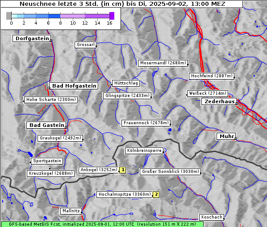Screen dimensions: 267x227
Task: Select the Ankogel (3252m) label
Action: click(99, 170)
